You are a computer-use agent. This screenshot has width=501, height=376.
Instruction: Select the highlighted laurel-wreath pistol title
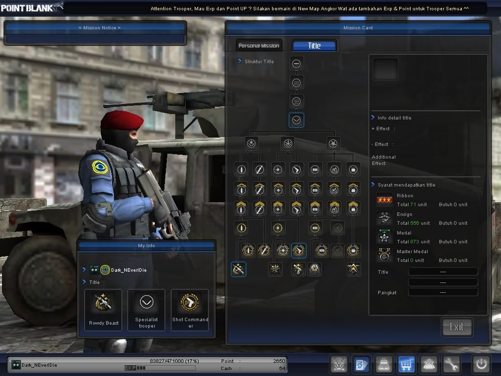tap(299, 251)
